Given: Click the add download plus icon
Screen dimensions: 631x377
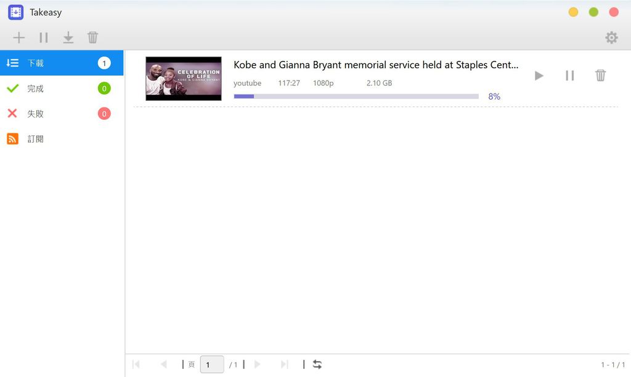Looking at the screenshot, I should click(x=19, y=38).
